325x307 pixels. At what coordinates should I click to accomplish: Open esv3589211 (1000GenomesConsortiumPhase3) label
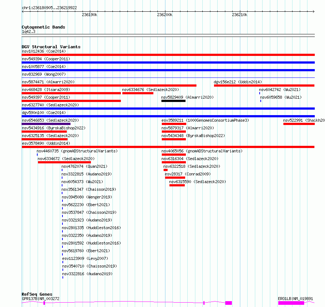click(x=205, y=120)
